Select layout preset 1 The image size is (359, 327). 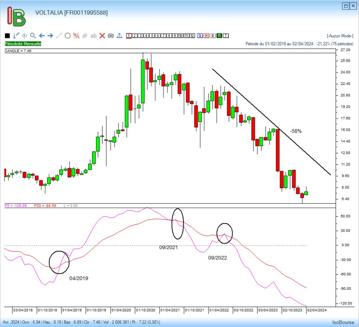coord(129,36)
